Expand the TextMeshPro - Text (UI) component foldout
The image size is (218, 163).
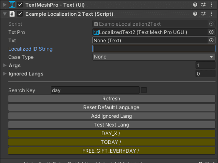[5, 5]
